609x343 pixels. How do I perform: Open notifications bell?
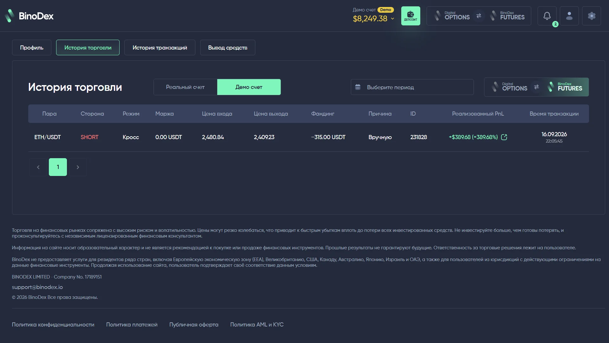click(x=547, y=16)
